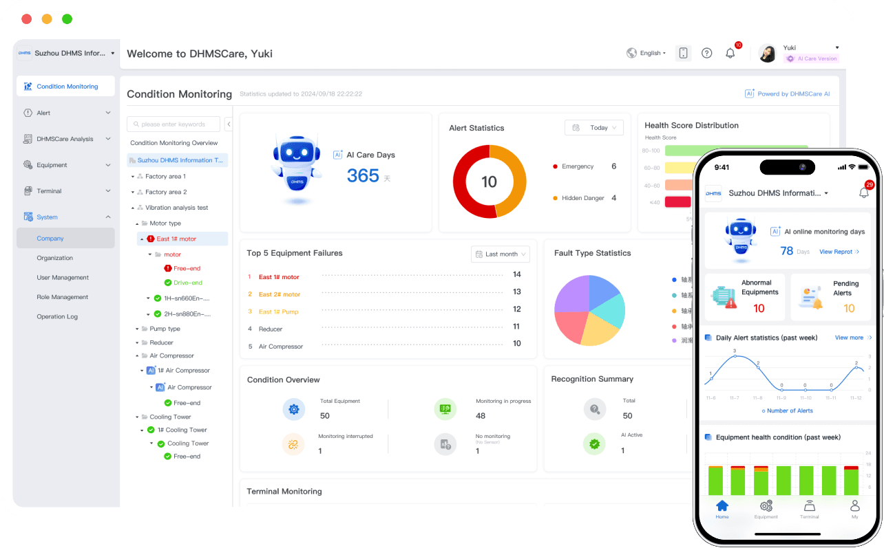Tap the phone's notification bell icon

(x=864, y=193)
